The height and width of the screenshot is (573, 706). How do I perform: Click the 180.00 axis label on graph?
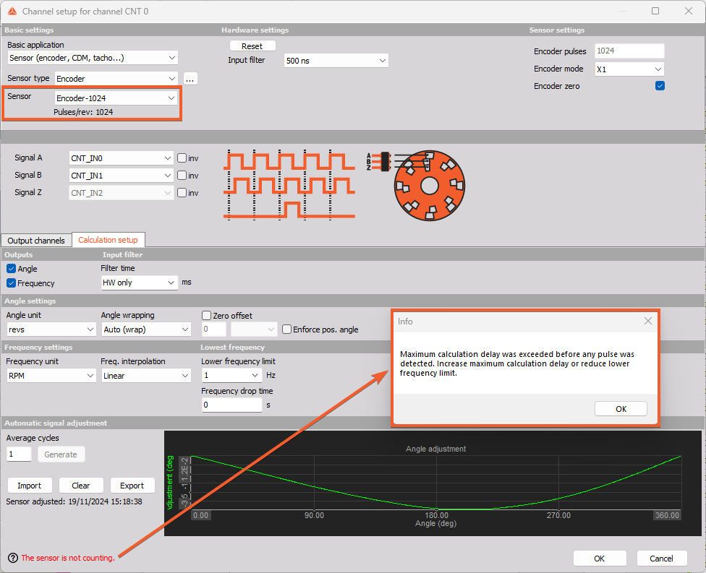pyautogui.click(x=436, y=515)
